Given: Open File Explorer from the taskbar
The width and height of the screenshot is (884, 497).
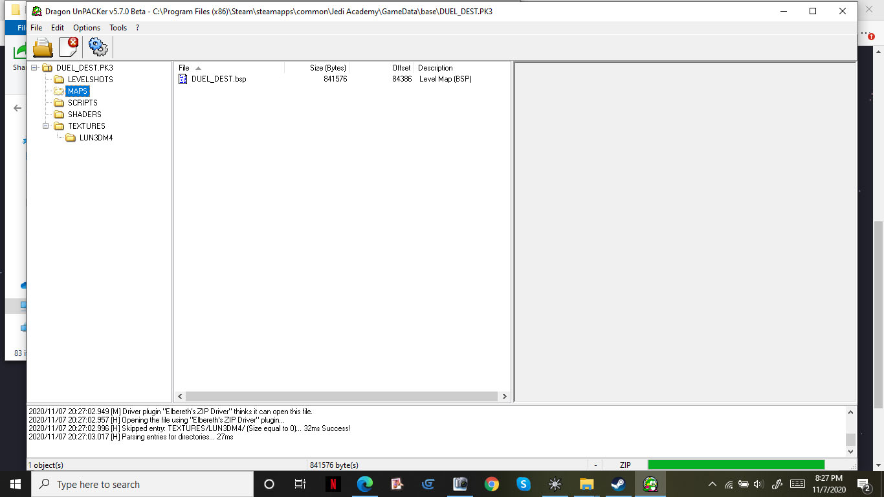Looking at the screenshot, I should coord(587,484).
